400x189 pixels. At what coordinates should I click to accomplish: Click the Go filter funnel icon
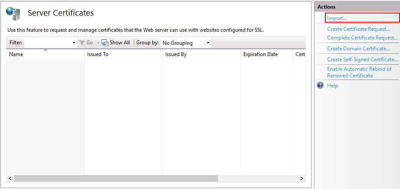pyautogui.click(x=81, y=43)
